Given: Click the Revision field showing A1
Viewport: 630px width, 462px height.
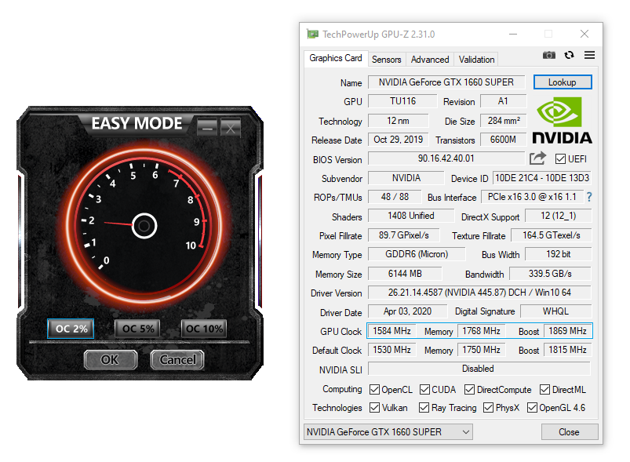Looking at the screenshot, I should pos(504,101).
